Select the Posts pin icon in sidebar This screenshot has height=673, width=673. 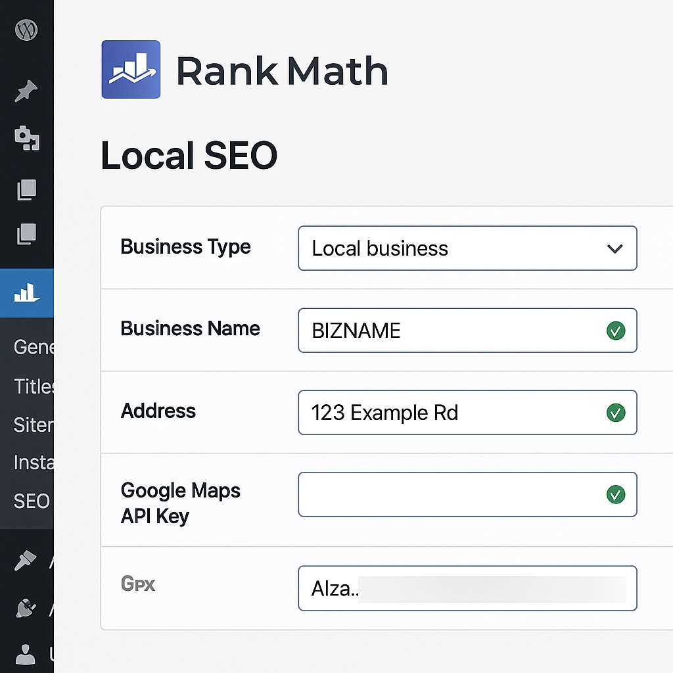coord(26,91)
